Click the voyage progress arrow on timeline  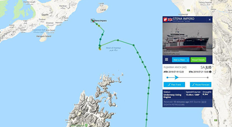pyautogui.click(x=176, y=77)
